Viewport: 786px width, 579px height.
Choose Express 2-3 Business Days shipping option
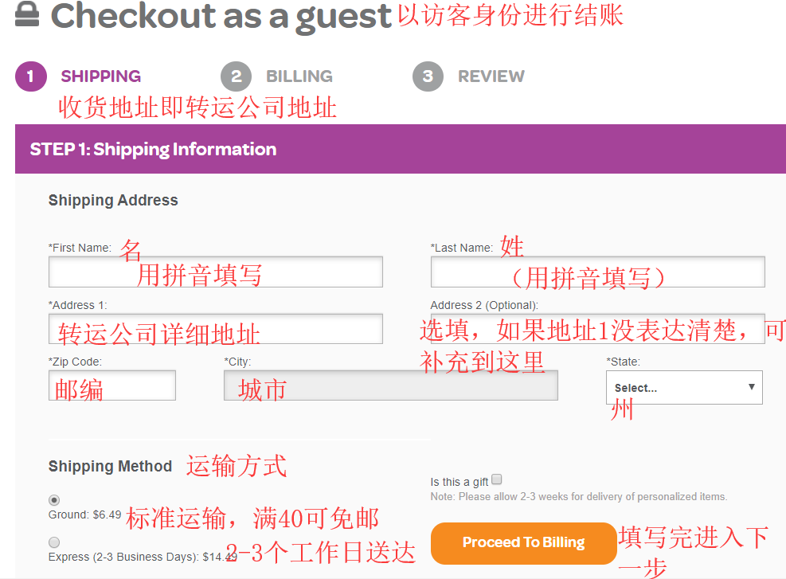coord(54,542)
